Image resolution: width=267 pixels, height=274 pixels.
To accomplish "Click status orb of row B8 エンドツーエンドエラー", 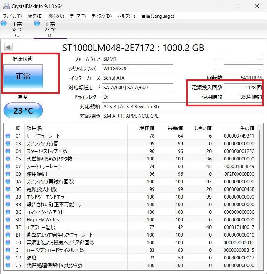I will point(8,197).
